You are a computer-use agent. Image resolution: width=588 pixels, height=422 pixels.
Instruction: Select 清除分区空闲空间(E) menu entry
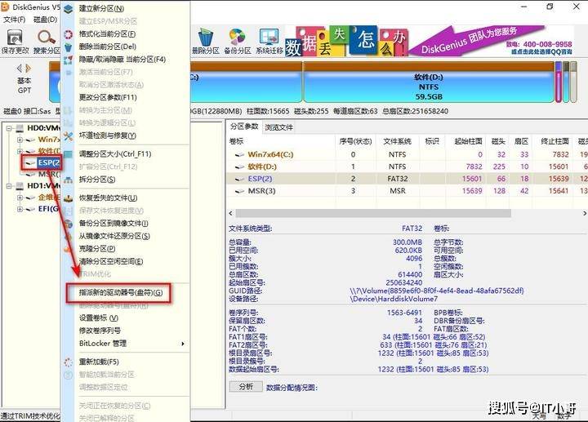[x=111, y=261]
